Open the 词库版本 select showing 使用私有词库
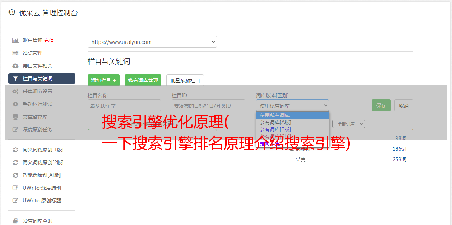Viewport: 452px width, 225px height. point(292,105)
